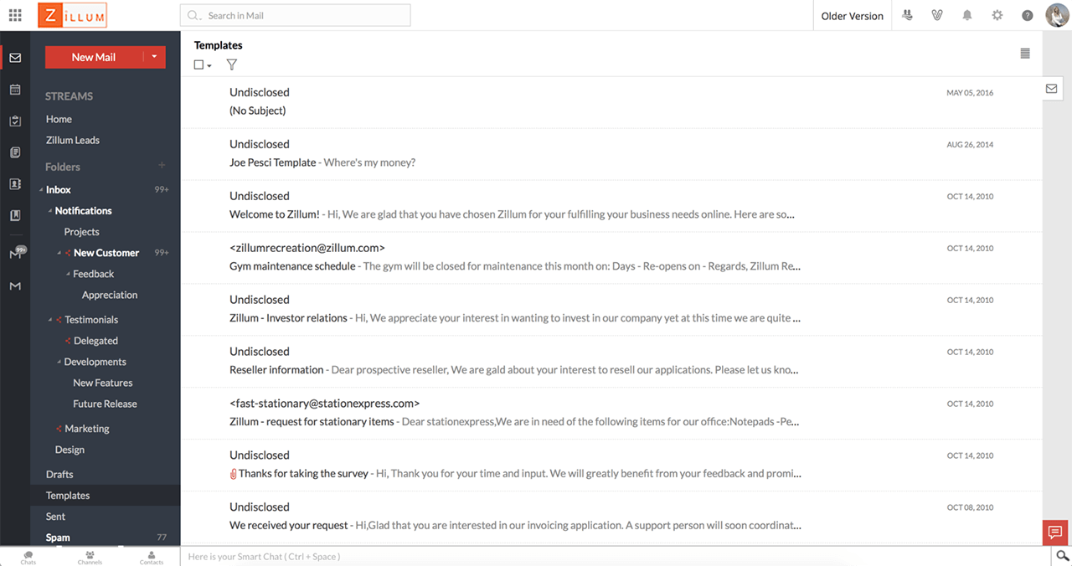Screen dimensions: 1072x566
Task: Open Home under Streams
Action: click(x=59, y=119)
